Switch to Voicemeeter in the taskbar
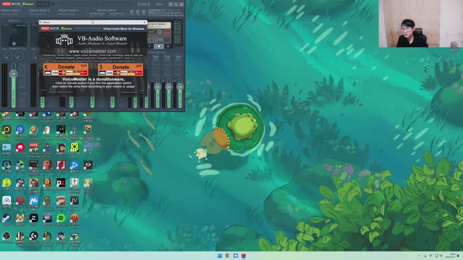The height and width of the screenshot is (260, 463). [244, 255]
